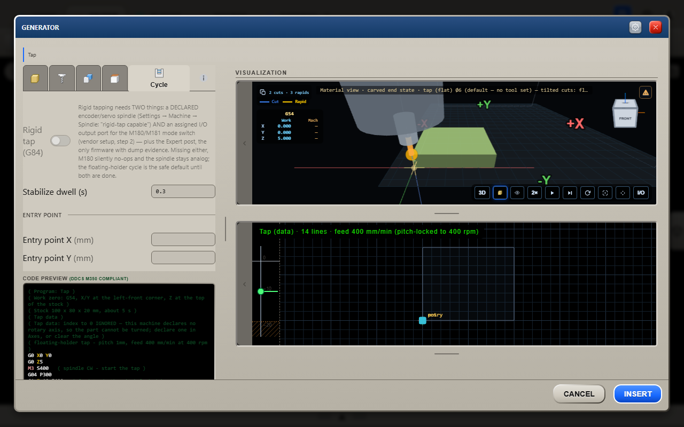
Task: Click the green depth marker on Z scale
Action: click(x=261, y=291)
